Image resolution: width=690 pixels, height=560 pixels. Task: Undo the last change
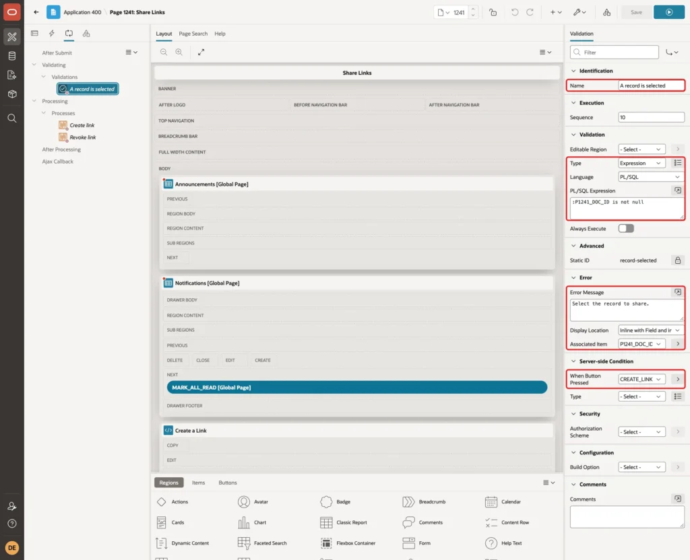coord(514,12)
